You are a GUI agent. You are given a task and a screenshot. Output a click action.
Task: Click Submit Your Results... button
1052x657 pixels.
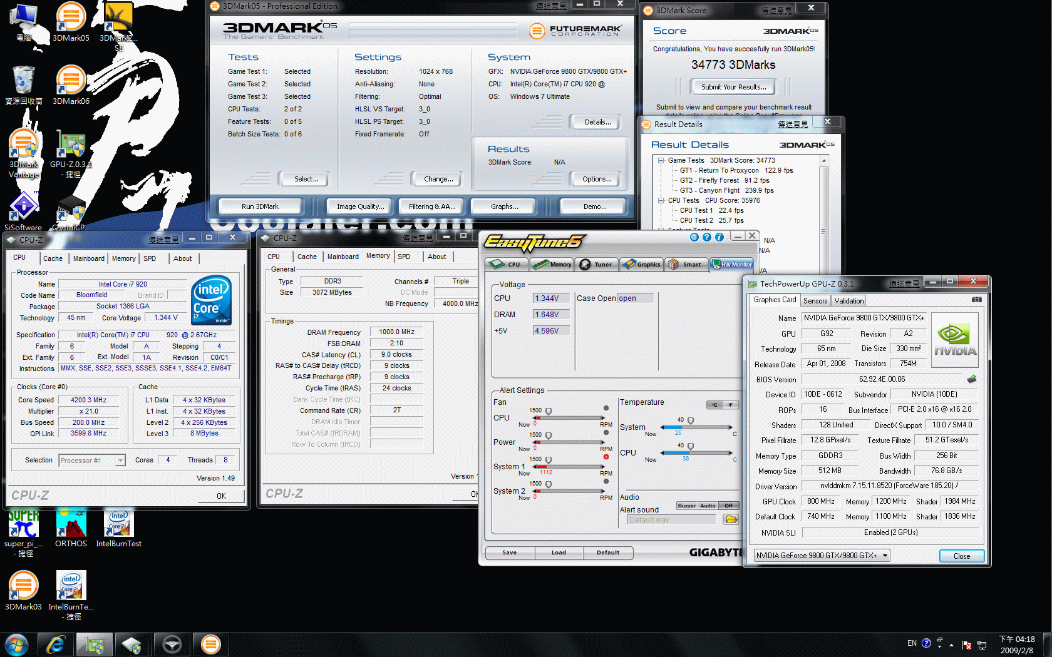733,87
